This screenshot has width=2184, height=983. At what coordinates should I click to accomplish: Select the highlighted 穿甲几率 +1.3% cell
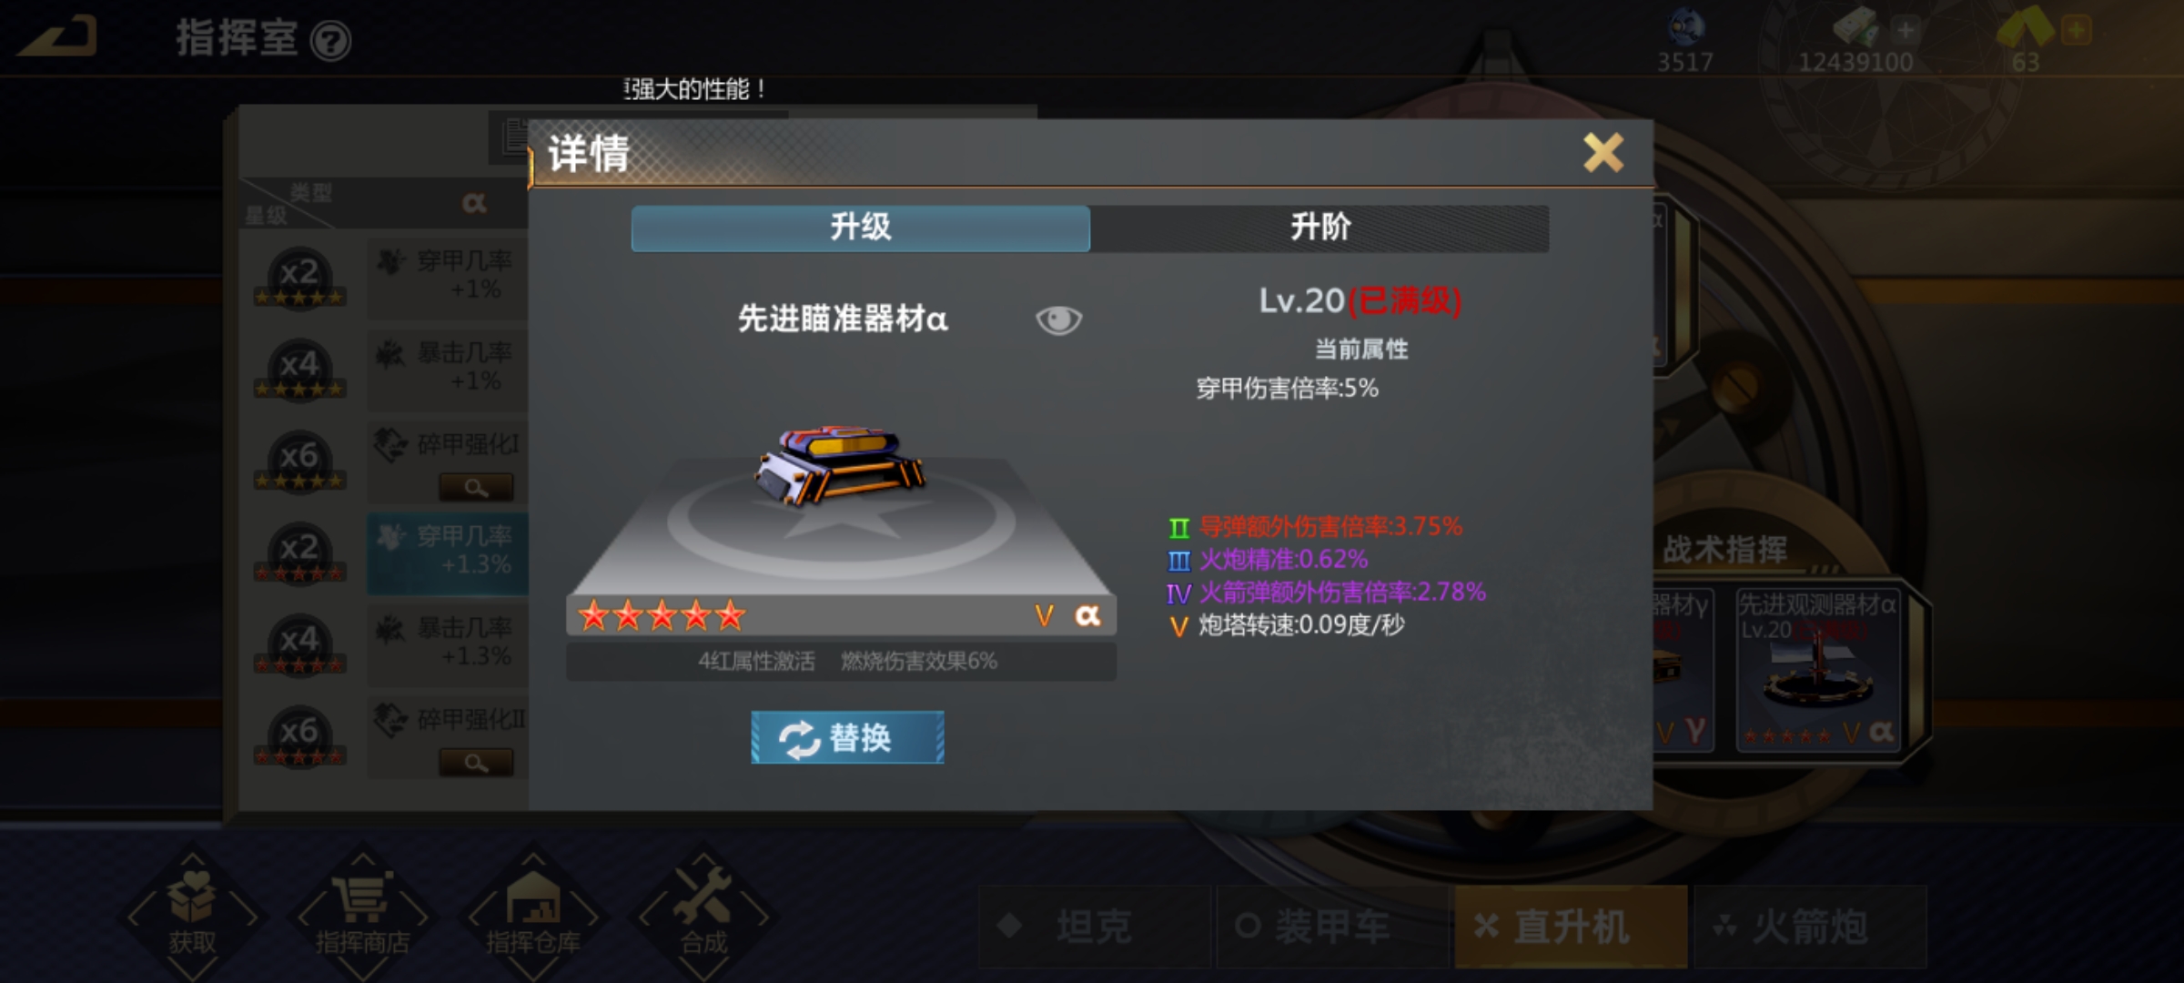(x=448, y=553)
